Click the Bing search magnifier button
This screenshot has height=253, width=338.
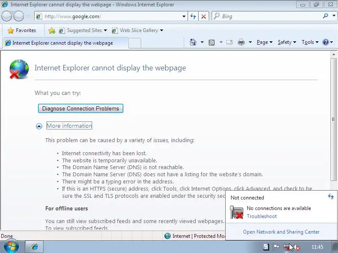[325, 16]
